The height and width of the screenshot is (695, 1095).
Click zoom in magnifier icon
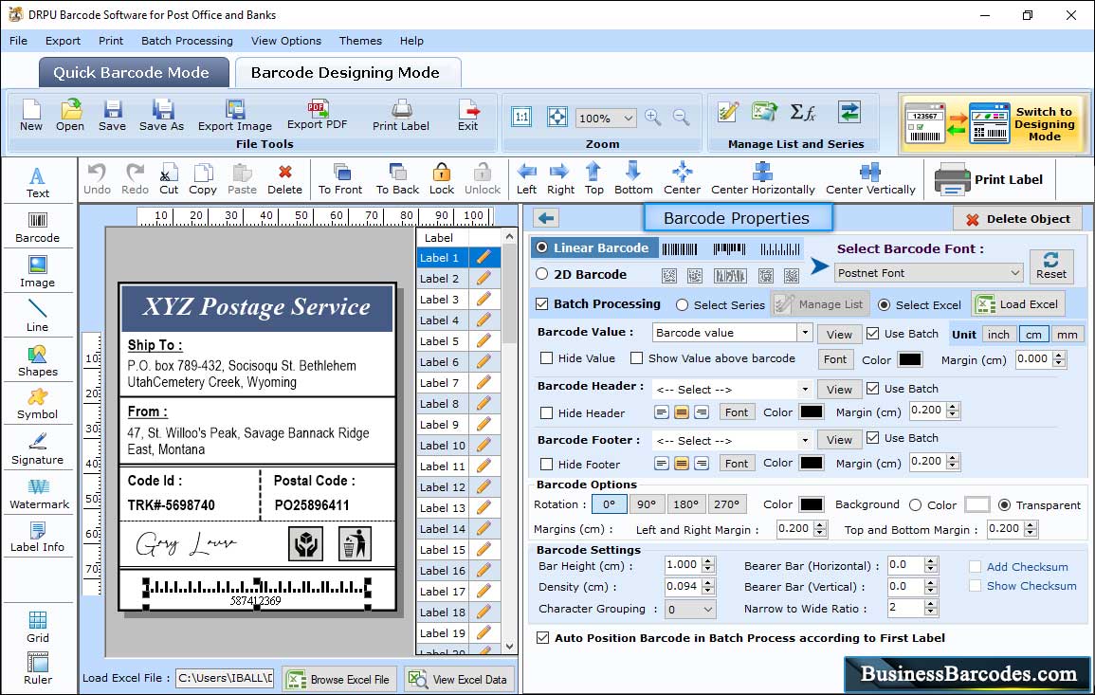[x=653, y=118]
